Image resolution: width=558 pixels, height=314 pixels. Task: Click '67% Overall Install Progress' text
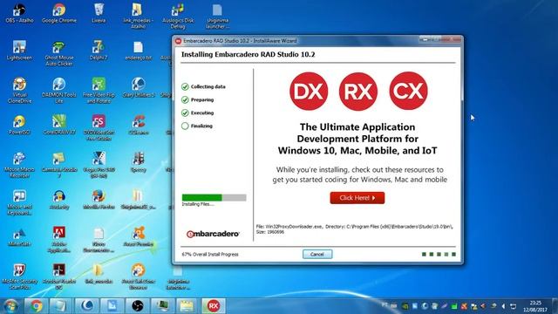[x=210, y=254]
